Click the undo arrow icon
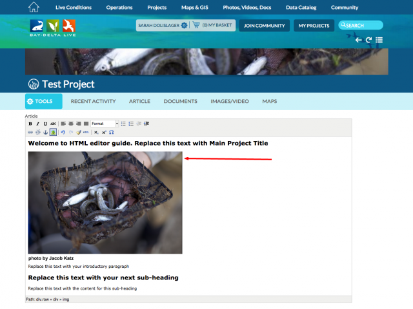Viewport: 413px width, 309px height. pos(63,132)
